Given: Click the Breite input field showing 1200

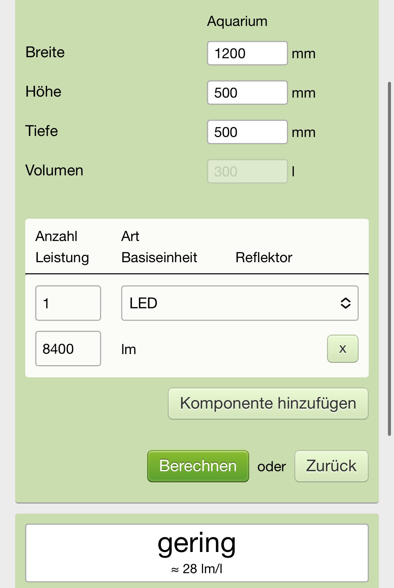Looking at the screenshot, I should tap(247, 53).
